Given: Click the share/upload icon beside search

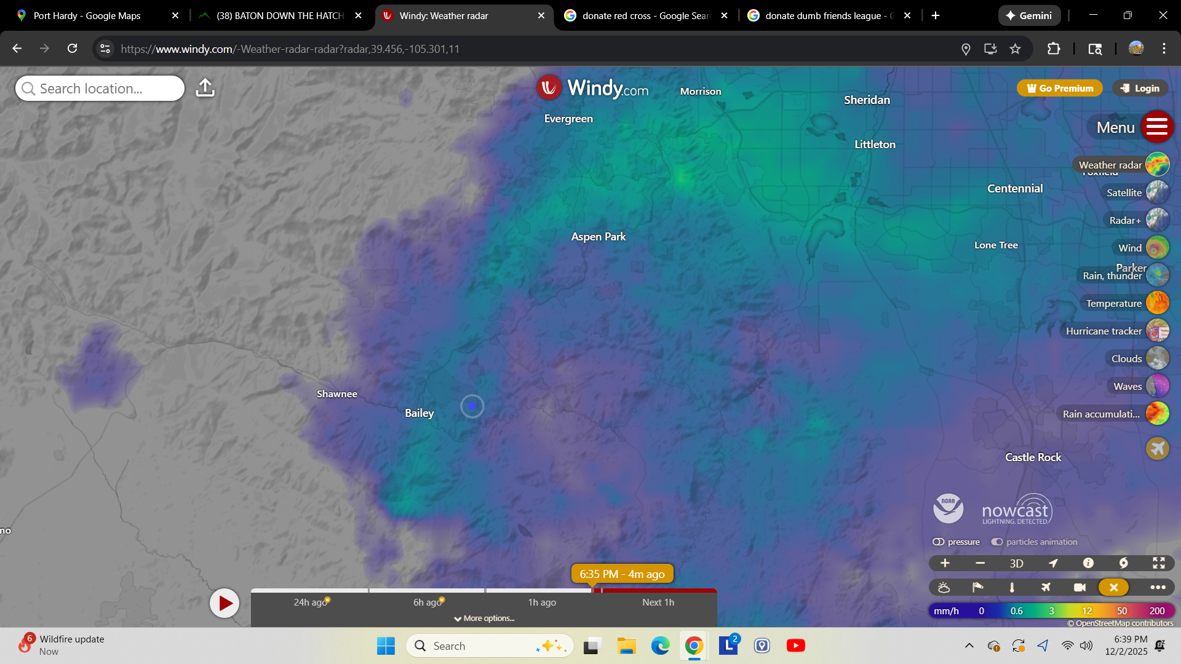Looking at the screenshot, I should click(205, 88).
